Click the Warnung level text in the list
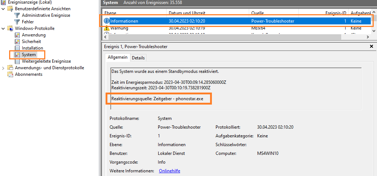The width and height of the screenshot is (377, 176). click(x=119, y=28)
